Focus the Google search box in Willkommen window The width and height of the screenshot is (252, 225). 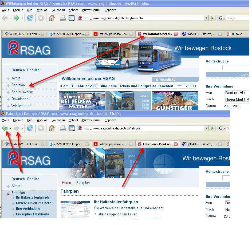[x=238, y=18]
